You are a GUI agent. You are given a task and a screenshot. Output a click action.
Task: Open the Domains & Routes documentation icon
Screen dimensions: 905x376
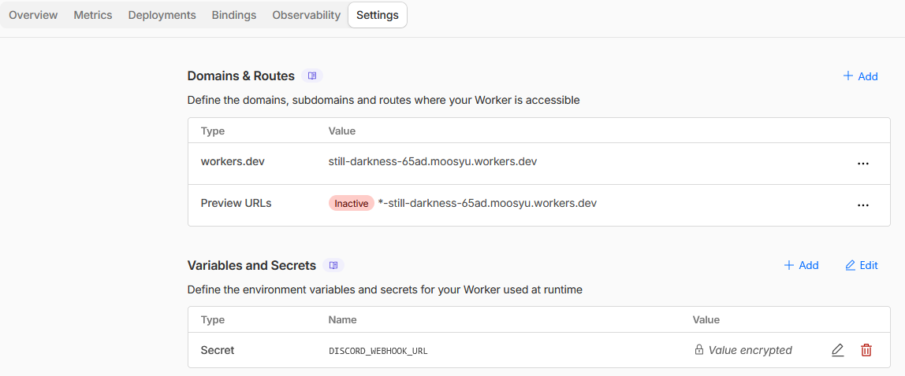(312, 76)
